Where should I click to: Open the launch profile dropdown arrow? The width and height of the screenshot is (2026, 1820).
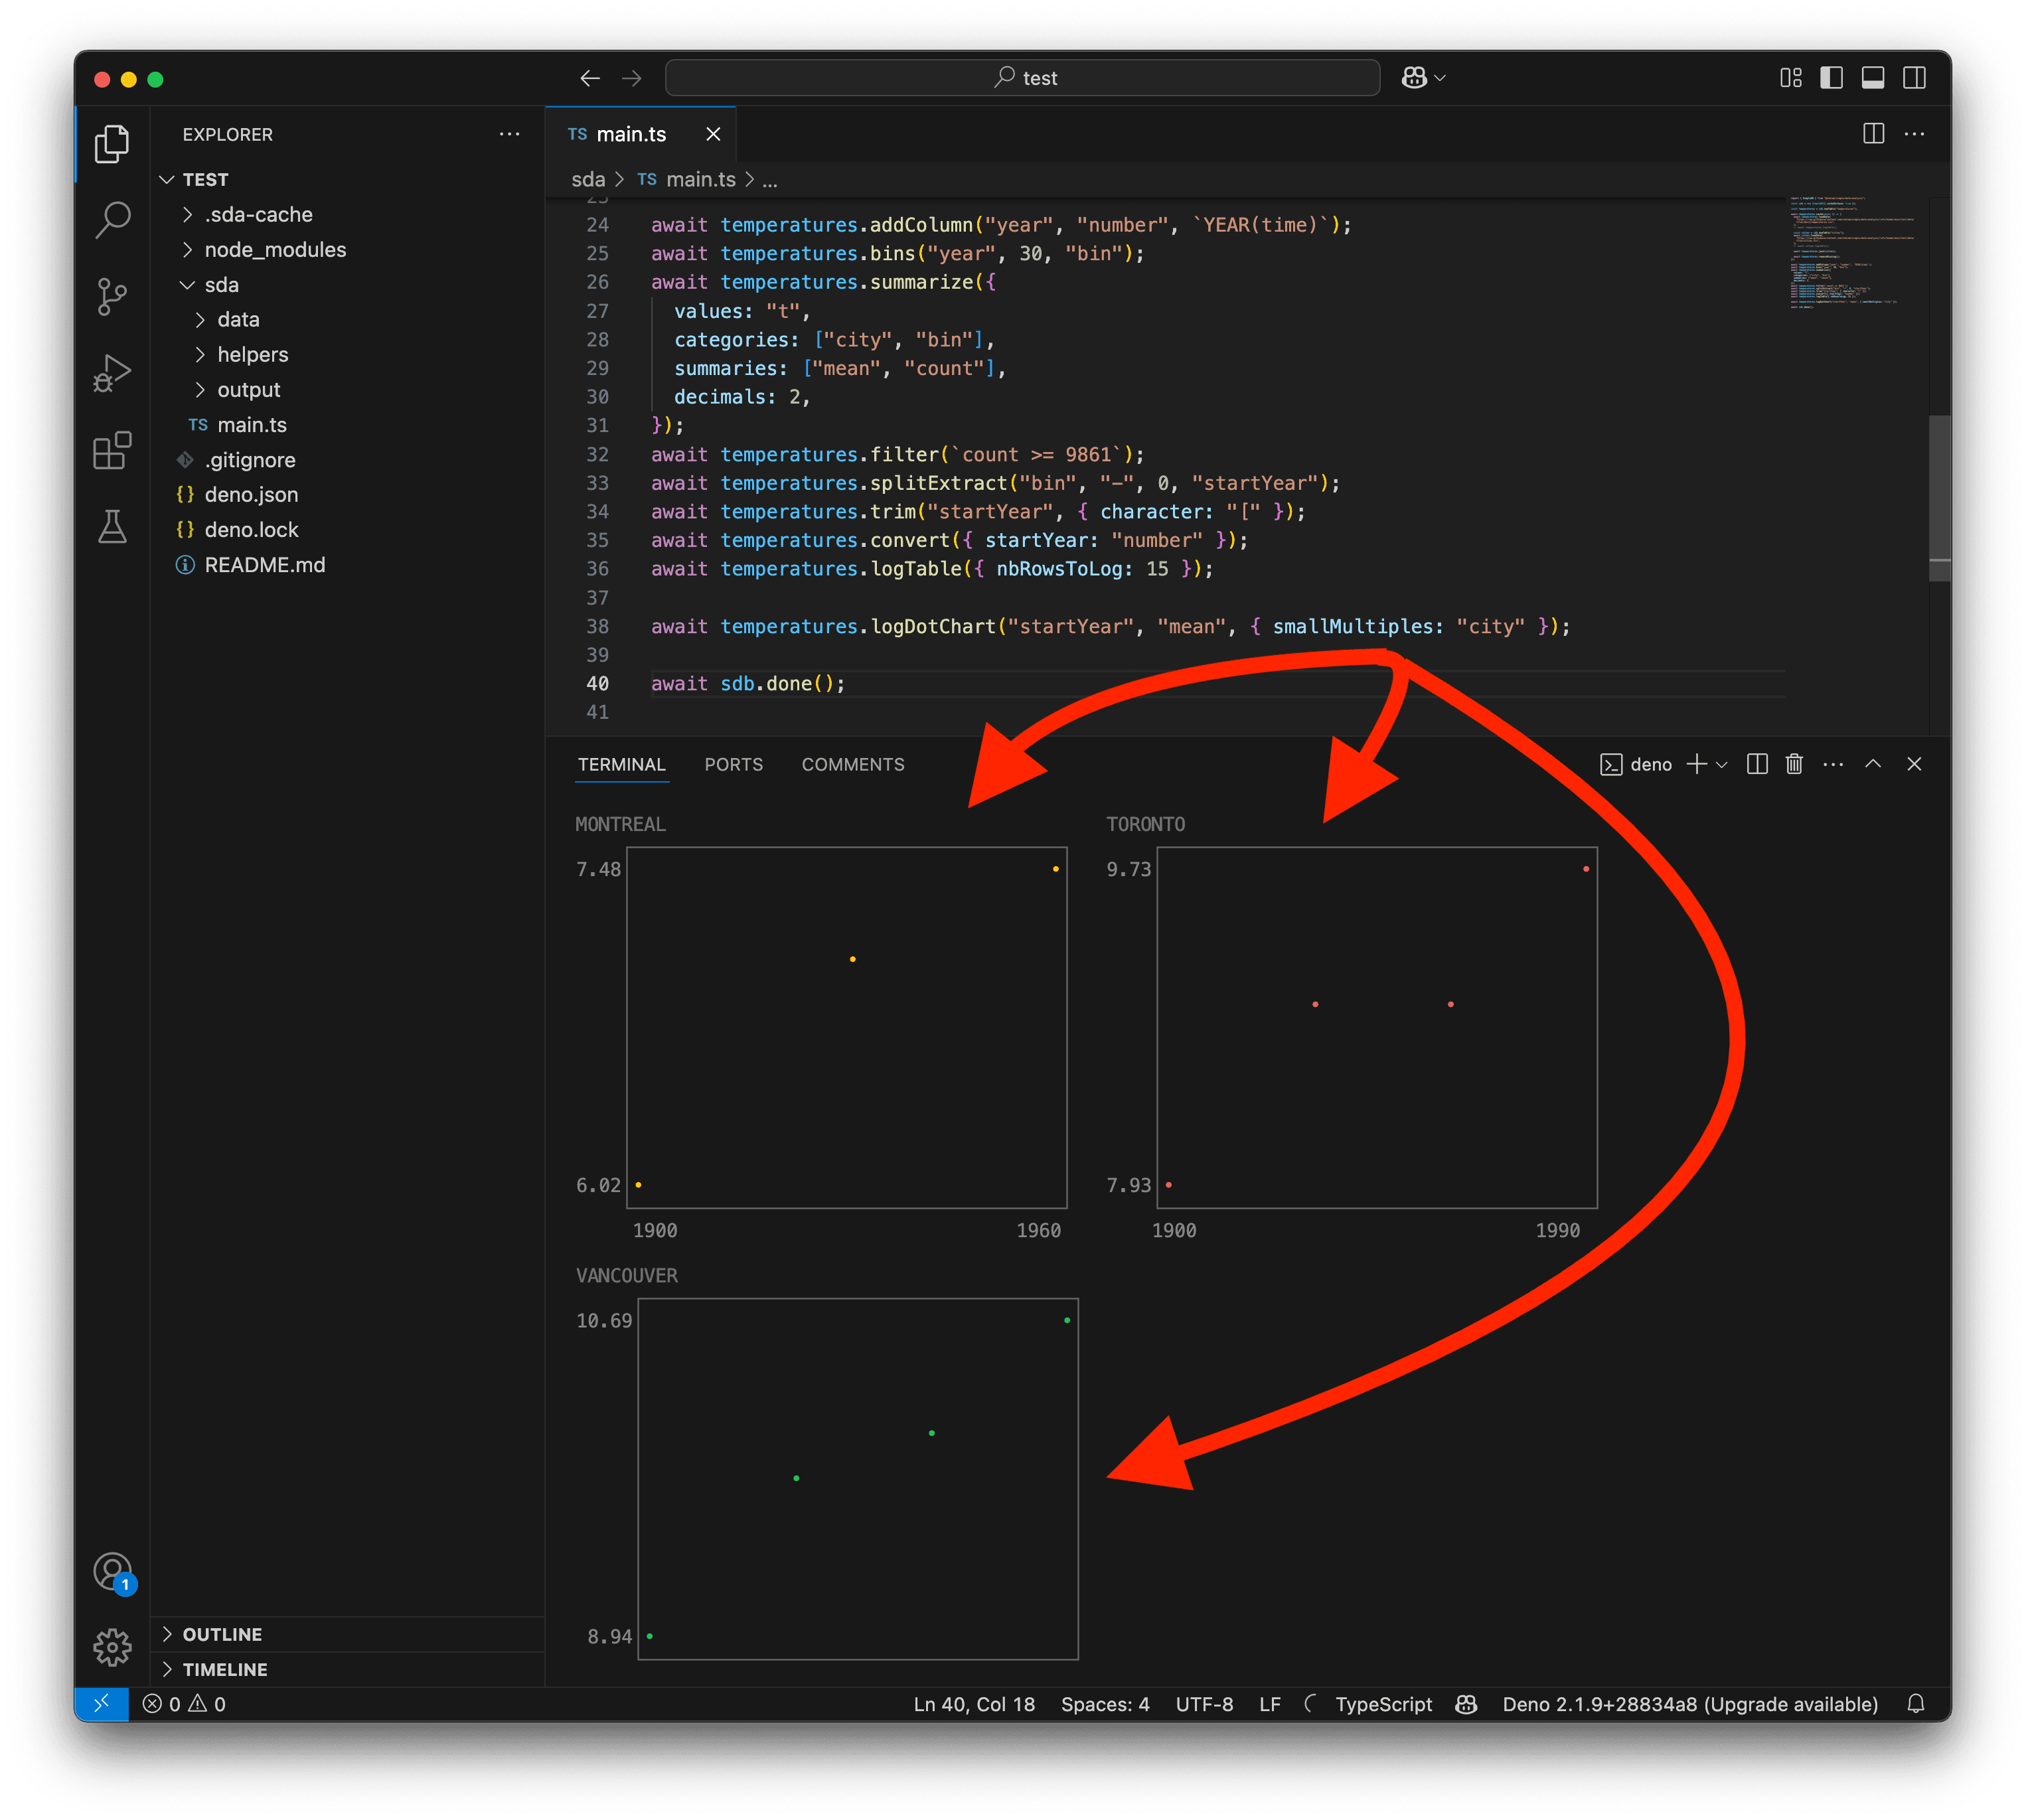[1721, 765]
